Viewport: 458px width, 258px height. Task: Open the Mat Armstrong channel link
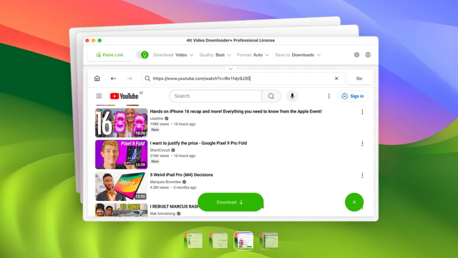(163, 213)
